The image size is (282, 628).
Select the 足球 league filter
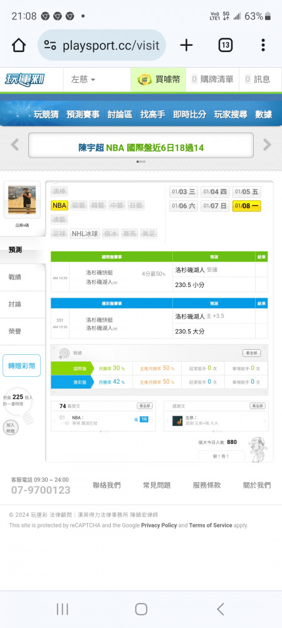pyautogui.click(x=59, y=234)
